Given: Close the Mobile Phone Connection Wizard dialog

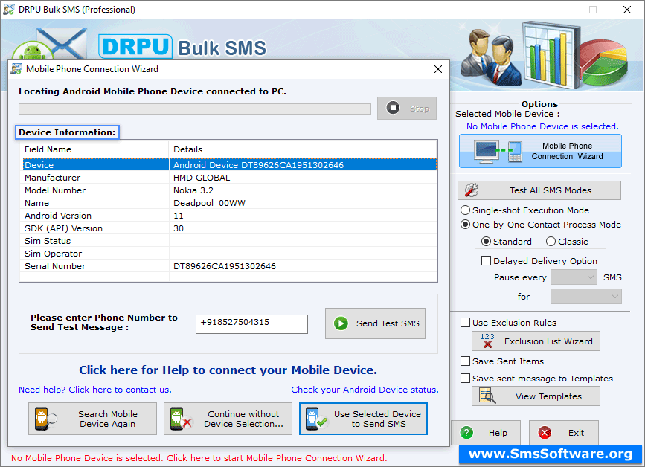Looking at the screenshot, I should click(438, 69).
